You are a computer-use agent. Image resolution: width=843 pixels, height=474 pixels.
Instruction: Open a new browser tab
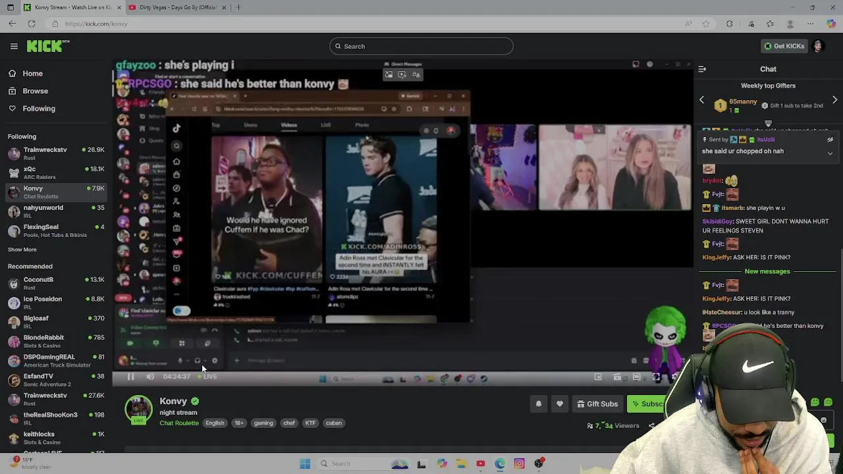[x=238, y=7]
